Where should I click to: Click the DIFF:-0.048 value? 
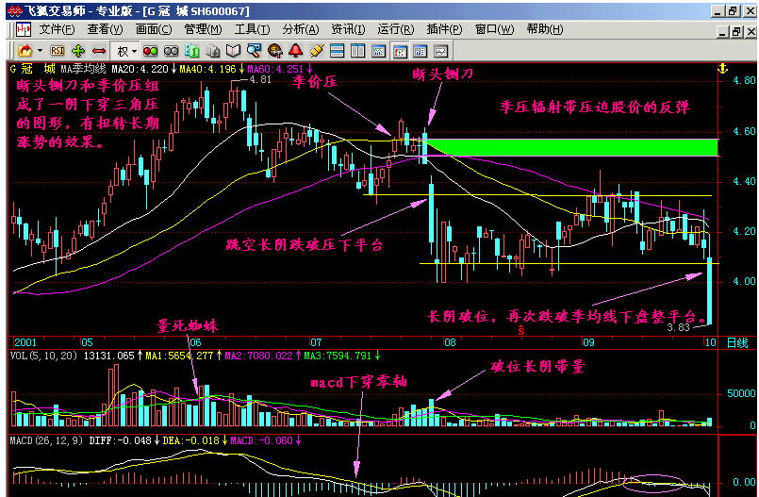pyautogui.click(x=120, y=440)
